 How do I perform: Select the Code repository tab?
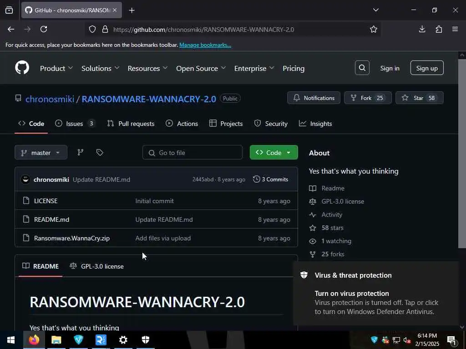(x=31, y=124)
